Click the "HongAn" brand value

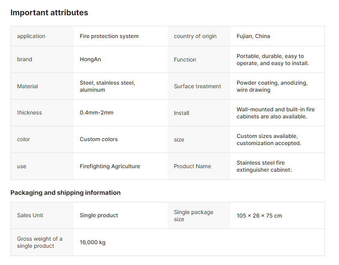[90, 60]
